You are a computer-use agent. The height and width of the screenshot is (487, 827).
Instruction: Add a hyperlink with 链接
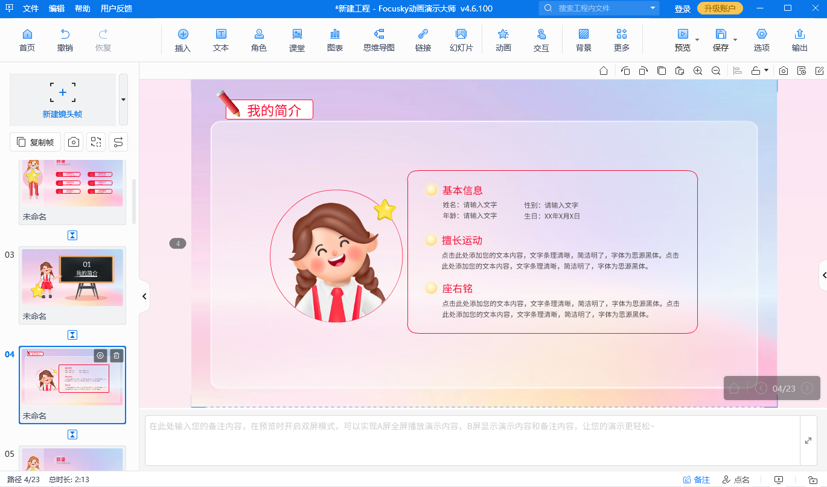pos(423,40)
